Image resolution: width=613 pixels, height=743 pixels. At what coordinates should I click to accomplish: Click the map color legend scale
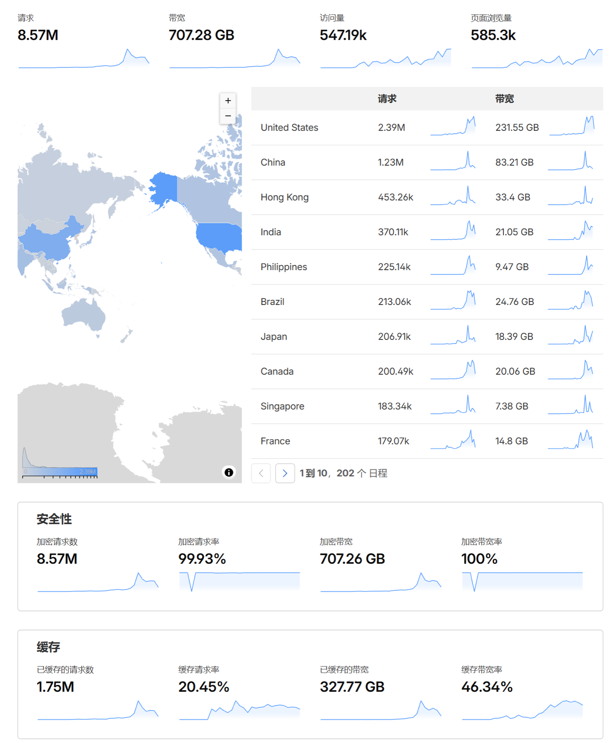pos(60,472)
